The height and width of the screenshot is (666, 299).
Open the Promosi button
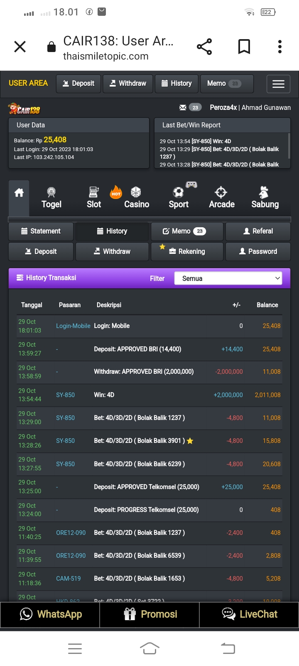[x=149, y=614]
